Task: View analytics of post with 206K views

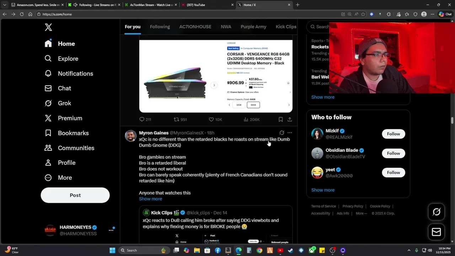Action: 252,119
